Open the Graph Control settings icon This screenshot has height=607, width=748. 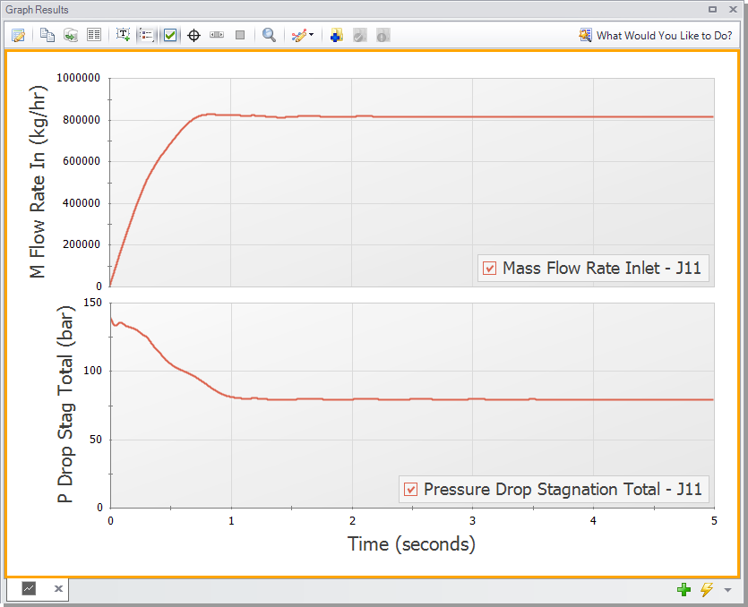18,35
